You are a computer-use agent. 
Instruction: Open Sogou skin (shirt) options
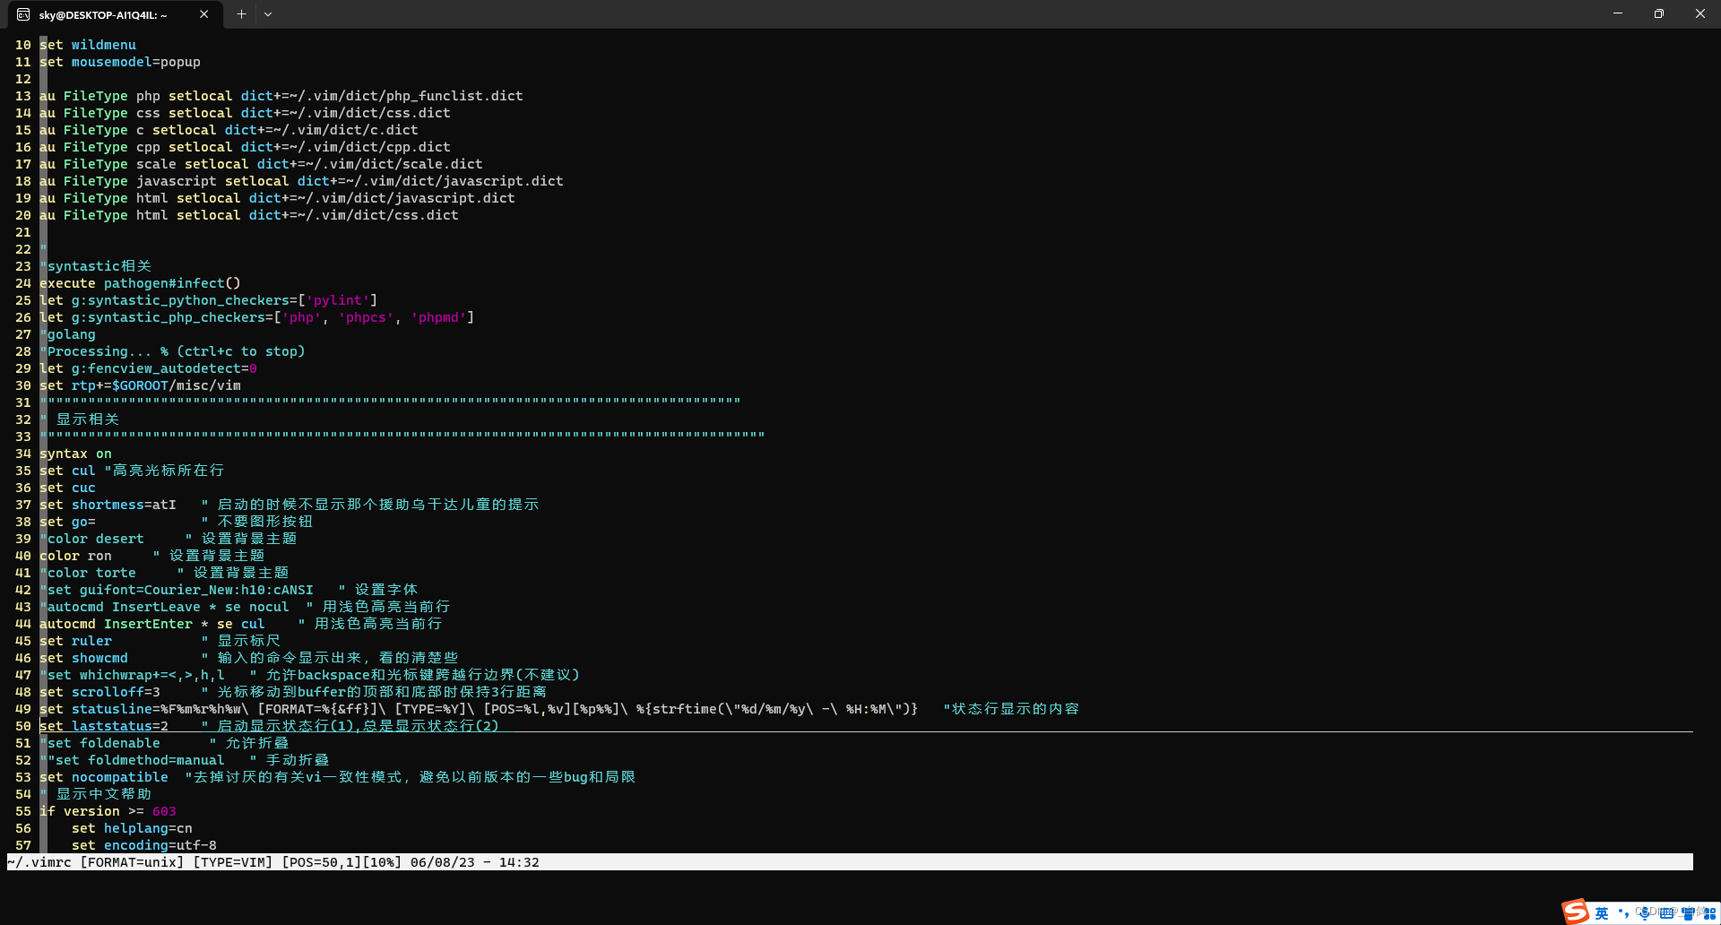click(1689, 912)
